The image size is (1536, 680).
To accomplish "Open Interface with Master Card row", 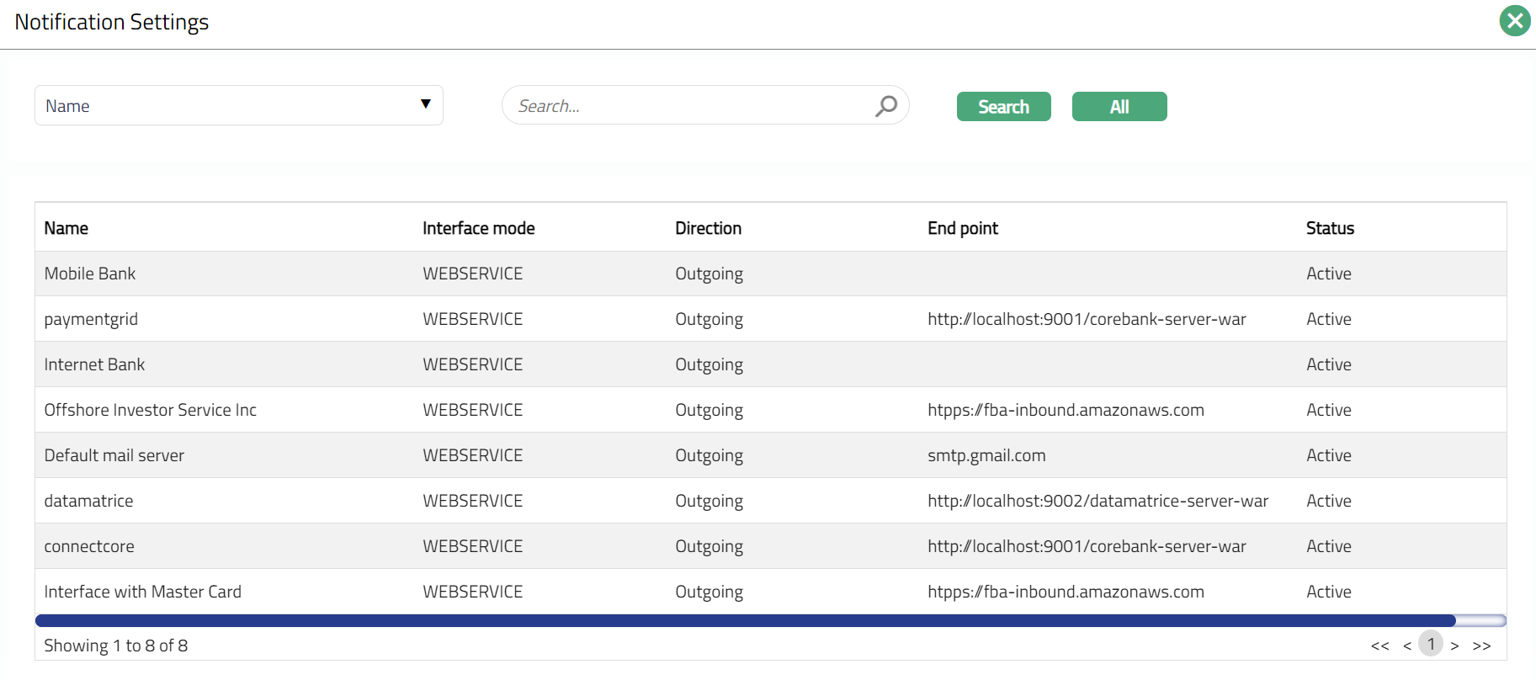I will pos(142,592).
